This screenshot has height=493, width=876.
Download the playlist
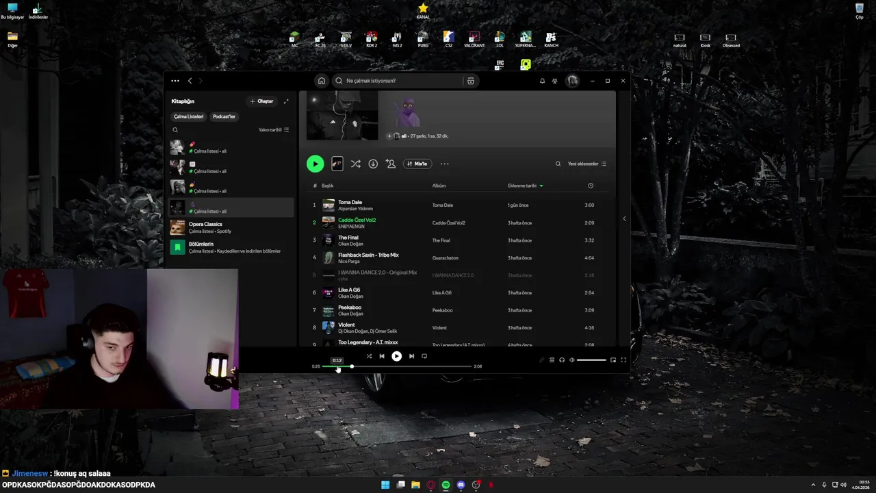(373, 164)
